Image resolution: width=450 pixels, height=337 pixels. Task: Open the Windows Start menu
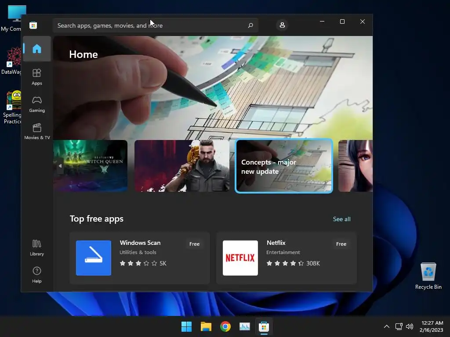(x=186, y=326)
